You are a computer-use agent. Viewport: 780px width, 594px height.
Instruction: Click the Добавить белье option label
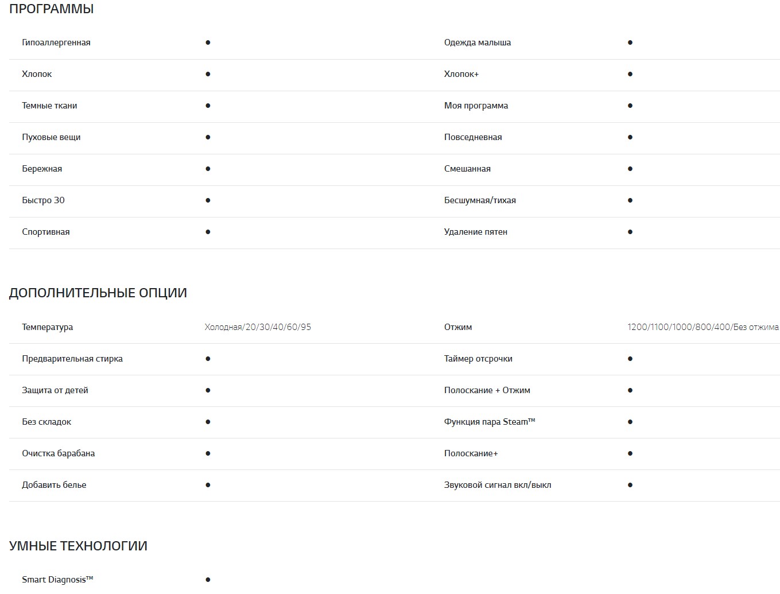click(x=54, y=485)
